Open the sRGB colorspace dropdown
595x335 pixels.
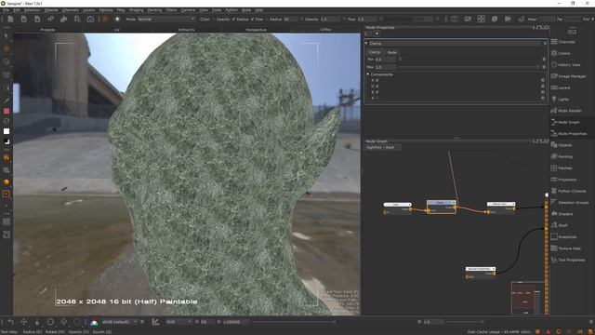point(119,322)
